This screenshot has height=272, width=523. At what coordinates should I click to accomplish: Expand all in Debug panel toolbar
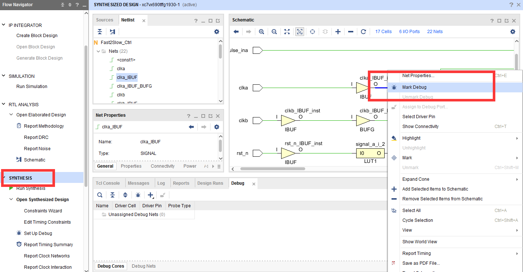pyautogui.click(x=125, y=195)
